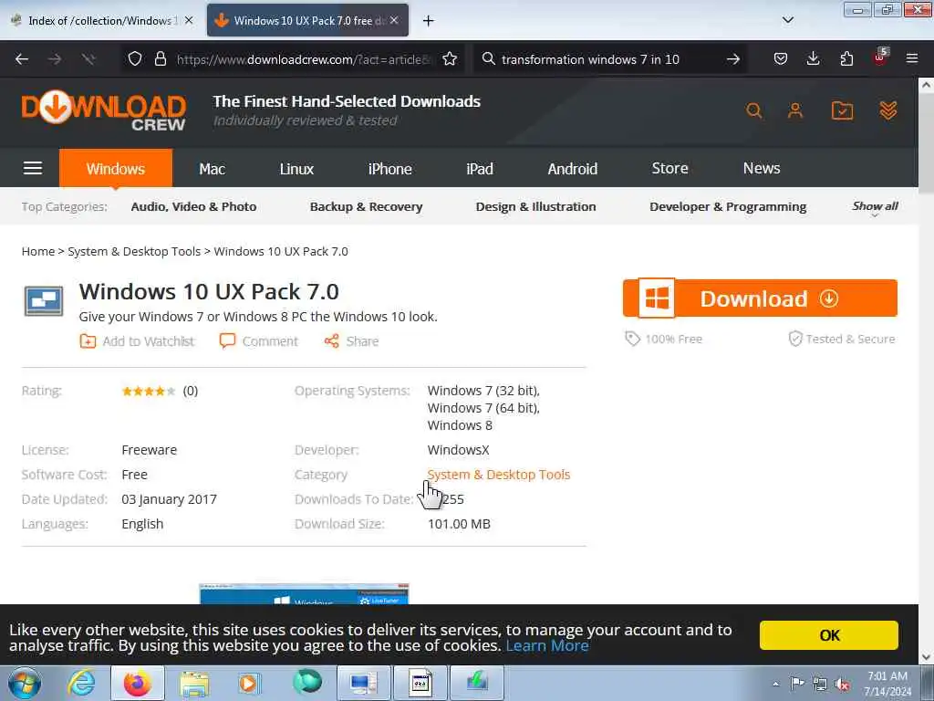Select the Linux navigation tab
The image size is (934, 701).
[296, 169]
